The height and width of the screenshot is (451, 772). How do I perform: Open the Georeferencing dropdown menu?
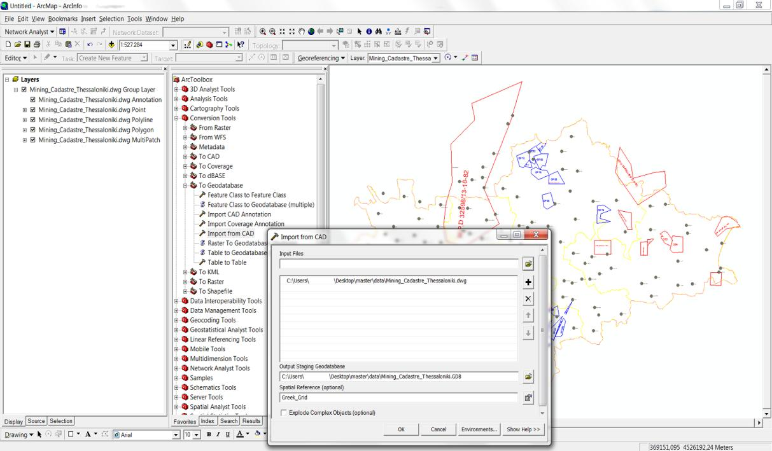point(321,58)
